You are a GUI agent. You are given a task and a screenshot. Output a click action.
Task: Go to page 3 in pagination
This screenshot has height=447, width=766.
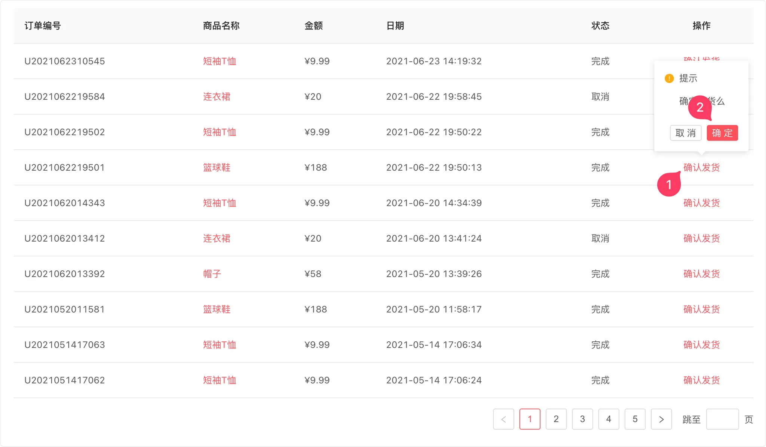pyautogui.click(x=582, y=419)
